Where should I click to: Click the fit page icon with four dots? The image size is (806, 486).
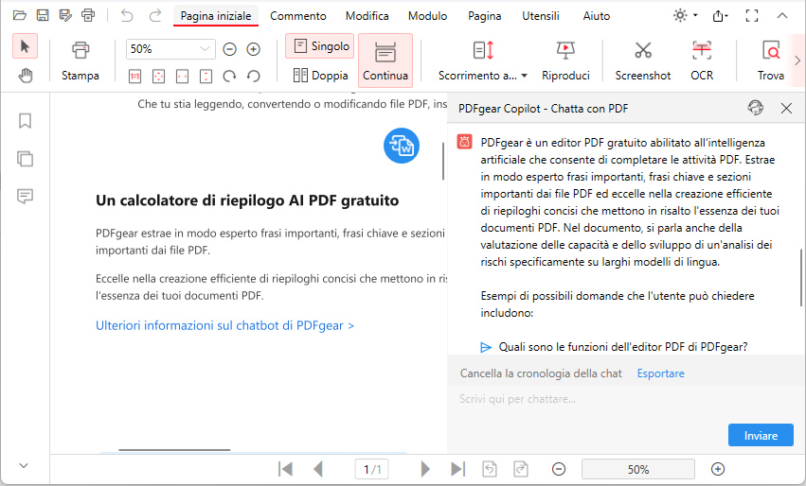(x=158, y=77)
